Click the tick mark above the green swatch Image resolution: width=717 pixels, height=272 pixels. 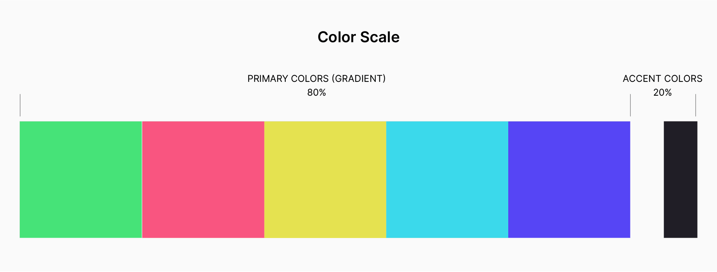point(20,105)
